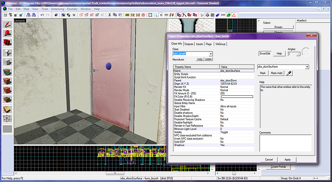Image resolution: width=332 pixels, height=182 pixels.
Task: Click the blue sphere on the door
Action: tap(108, 66)
